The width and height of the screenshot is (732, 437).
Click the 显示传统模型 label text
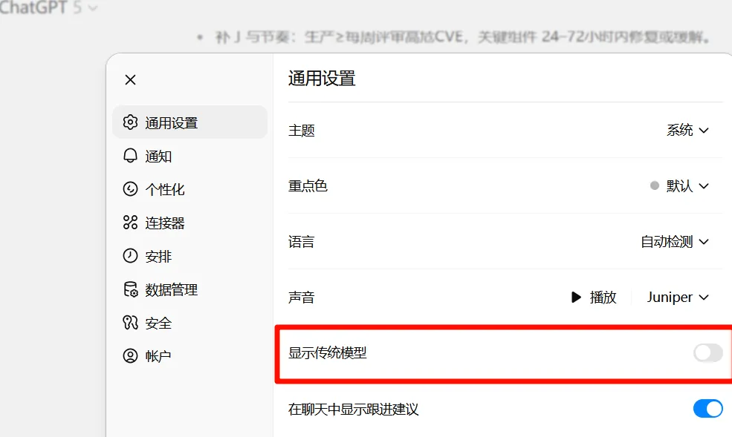327,352
